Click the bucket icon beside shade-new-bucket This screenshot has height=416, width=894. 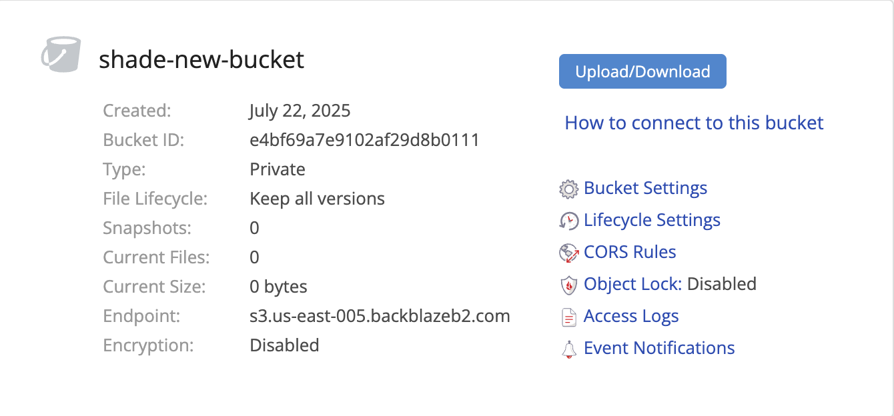coord(60,54)
